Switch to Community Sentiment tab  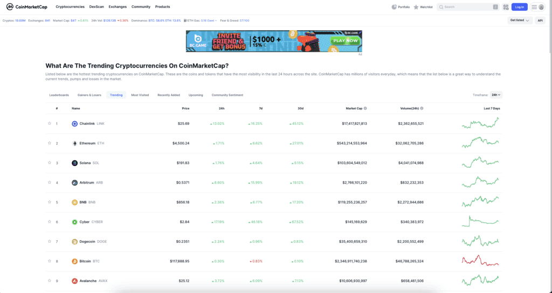click(x=227, y=95)
